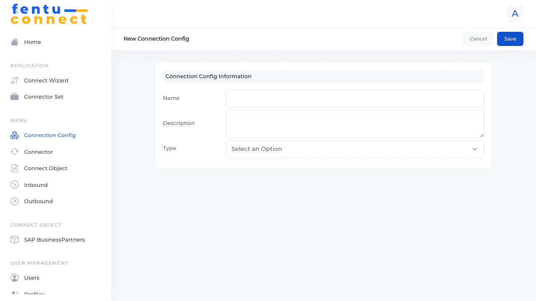The image size is (536, 301).
Task: Click the Connector Set icon
Action: pyautogui.click(x=14, y=97)
